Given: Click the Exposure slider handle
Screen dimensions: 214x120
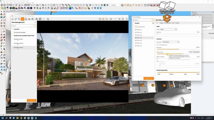Looking at the screenshot, I should tap(178, 49).
